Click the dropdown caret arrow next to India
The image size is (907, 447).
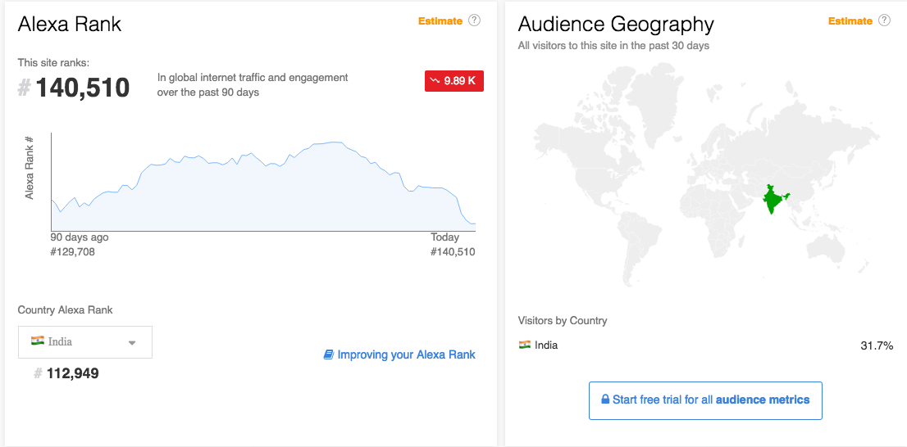tap(132, 343)
